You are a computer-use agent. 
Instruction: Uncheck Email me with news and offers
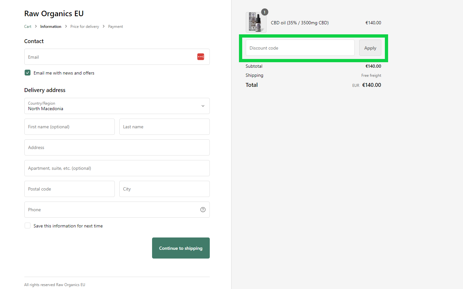28,73
